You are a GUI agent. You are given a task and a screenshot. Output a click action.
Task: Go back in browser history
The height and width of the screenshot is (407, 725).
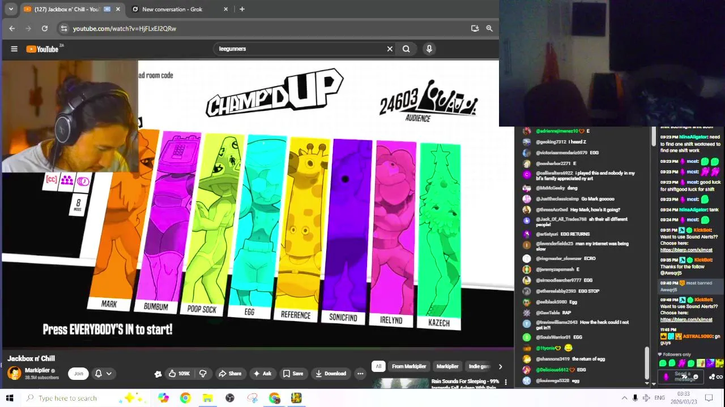tap(12, 28)
